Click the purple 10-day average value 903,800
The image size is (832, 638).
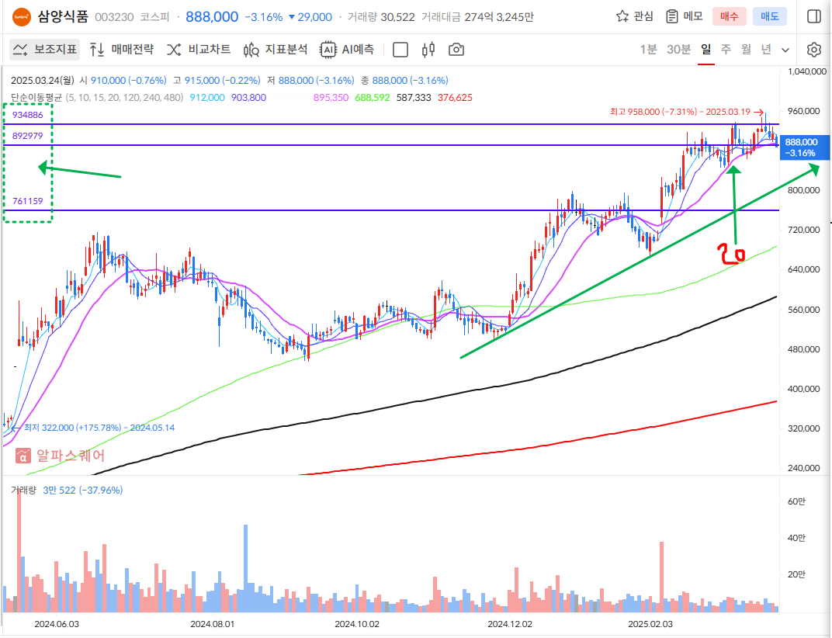click(248, 98)
